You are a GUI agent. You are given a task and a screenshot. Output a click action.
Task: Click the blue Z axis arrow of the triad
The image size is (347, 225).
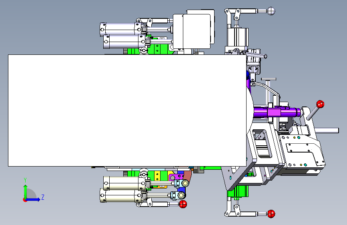[33, 199]
